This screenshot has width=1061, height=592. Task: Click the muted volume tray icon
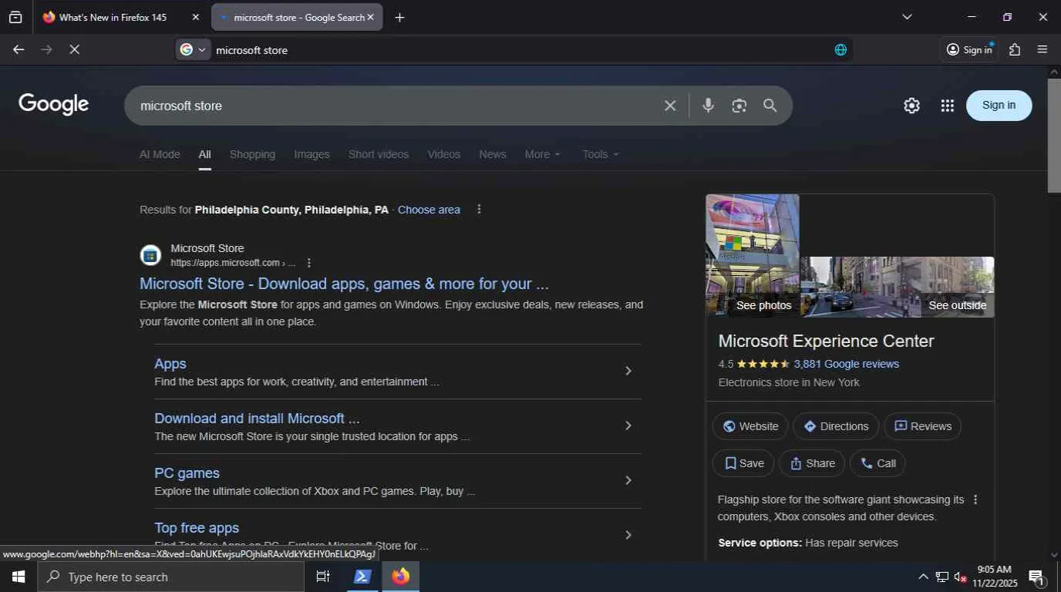pos(961,577)
